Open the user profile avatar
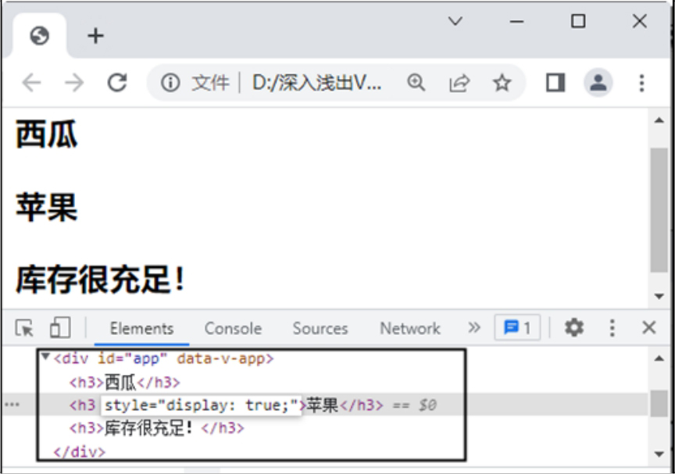 point(598,82)
